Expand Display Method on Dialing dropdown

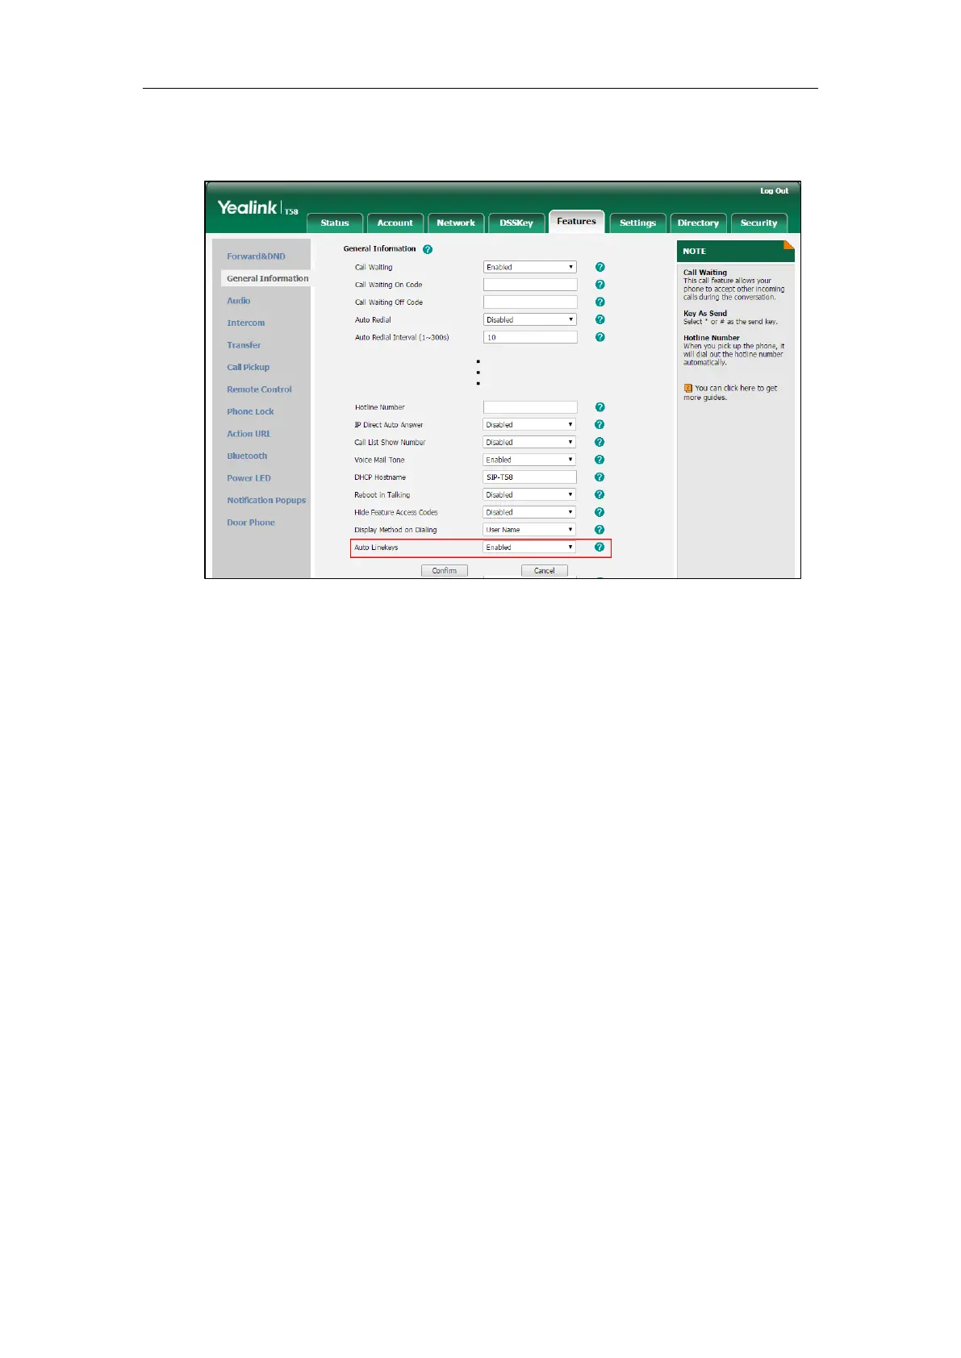pos(529,530)
